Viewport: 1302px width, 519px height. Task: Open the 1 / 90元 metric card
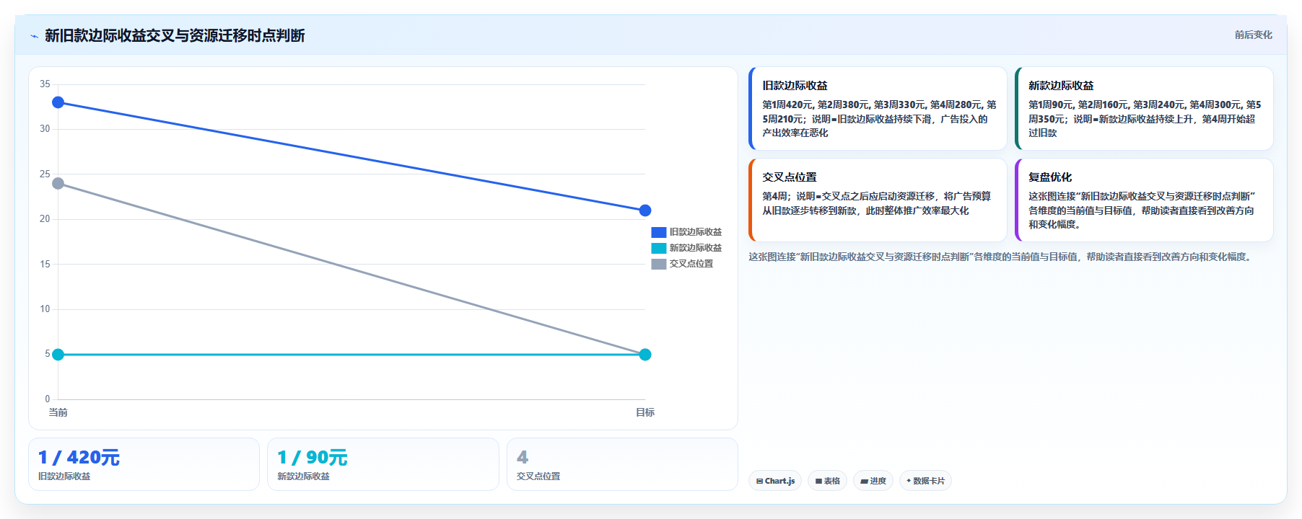[383, 464]
